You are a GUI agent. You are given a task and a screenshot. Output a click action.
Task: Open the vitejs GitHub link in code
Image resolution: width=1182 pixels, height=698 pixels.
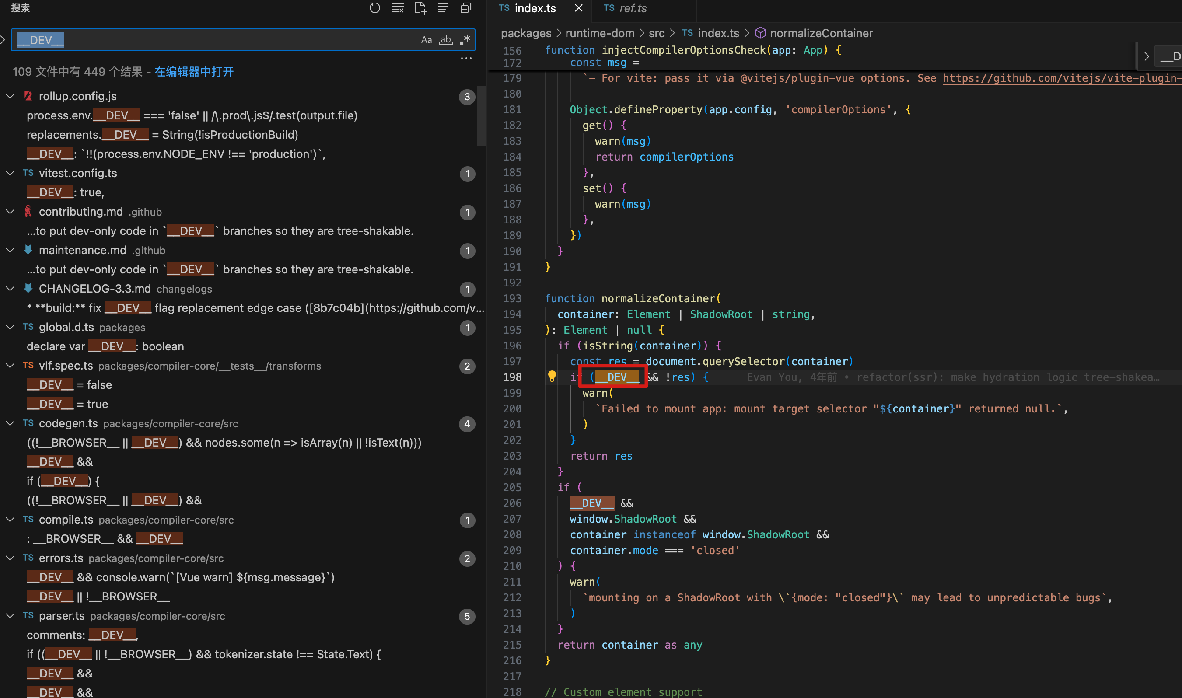[x=1062, y=78]
